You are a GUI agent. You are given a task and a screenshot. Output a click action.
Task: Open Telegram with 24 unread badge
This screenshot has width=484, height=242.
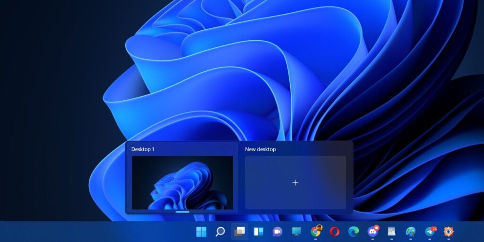coord(430,232)
